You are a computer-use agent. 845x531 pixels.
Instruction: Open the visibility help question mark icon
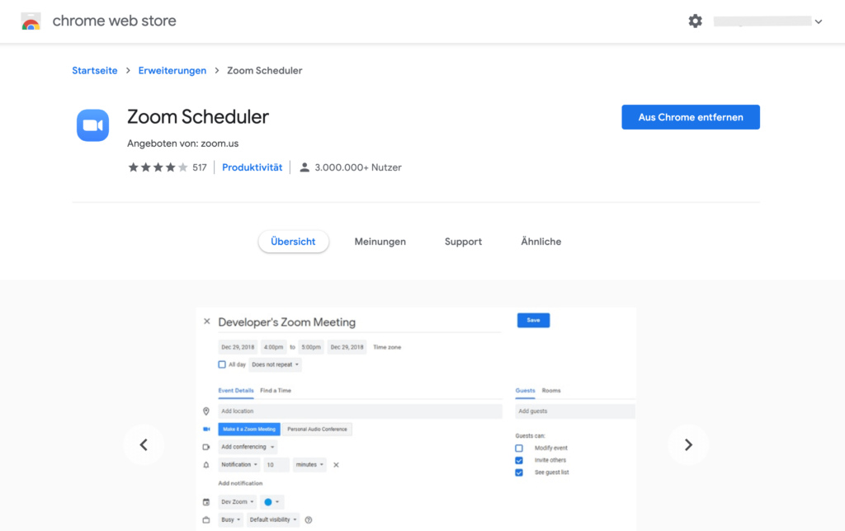pos(309,519)
